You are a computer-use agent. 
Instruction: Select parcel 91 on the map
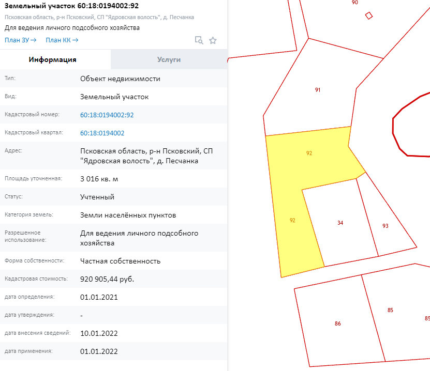[318, 90]
